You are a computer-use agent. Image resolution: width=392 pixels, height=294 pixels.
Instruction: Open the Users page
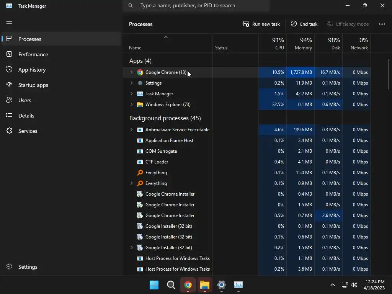(x=61, y=100)
